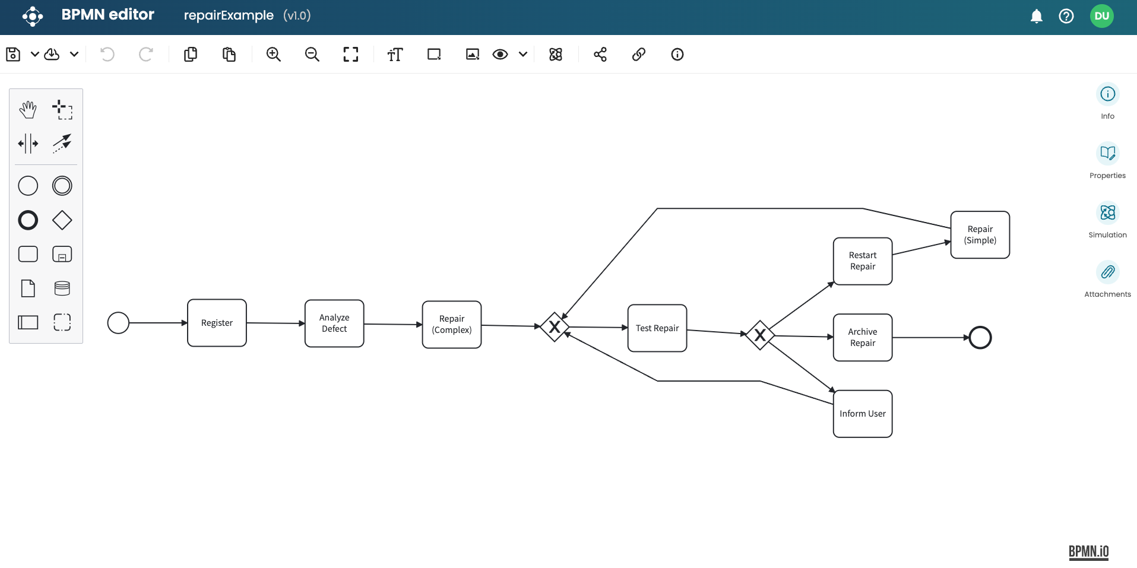Open the notifications bell
Viewport: 1137px width, 568px height.
point(1037,16)
